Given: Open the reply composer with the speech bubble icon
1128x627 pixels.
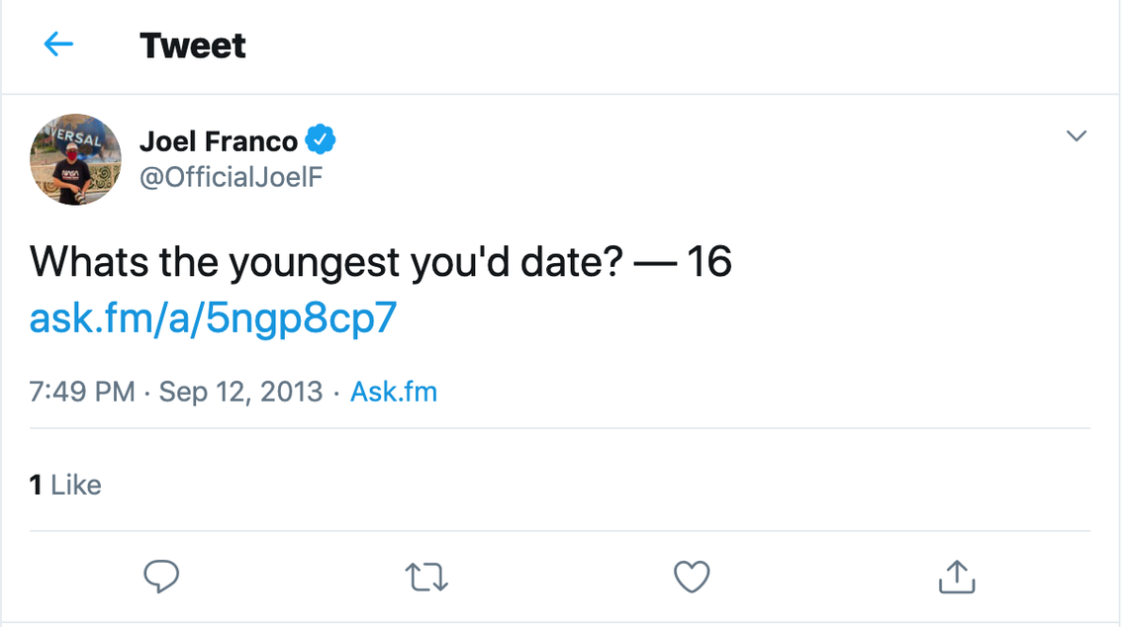Looking at the screenshot, I should [162, 577].
